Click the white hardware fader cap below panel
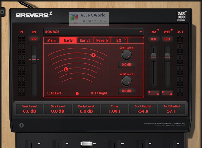 click(86, 143)
